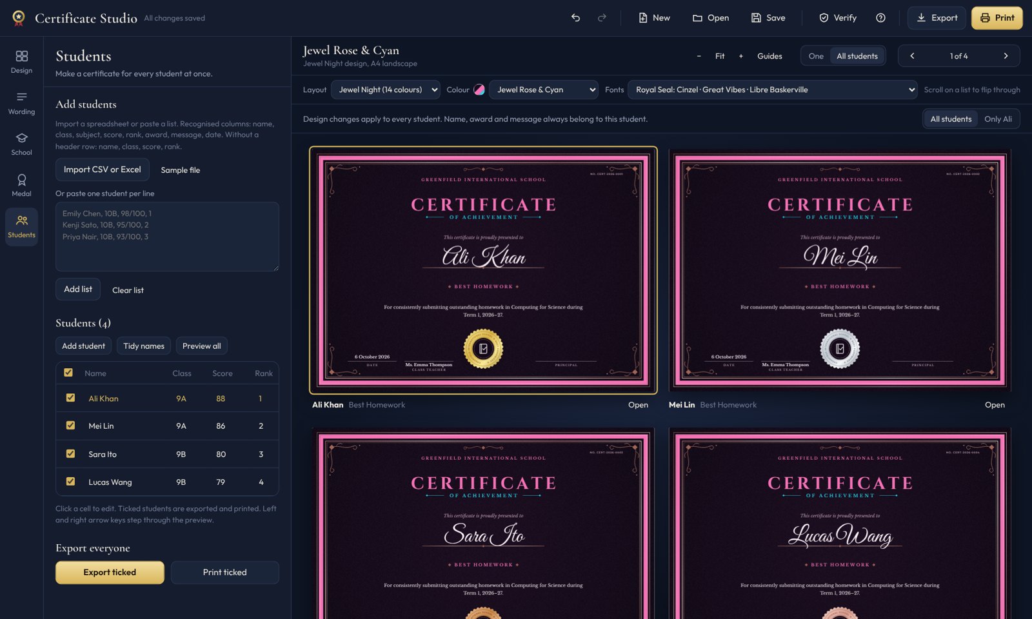1032x619 pixels.
Task: Click the pink and cyan colour swatch
Action: [479, 90]
